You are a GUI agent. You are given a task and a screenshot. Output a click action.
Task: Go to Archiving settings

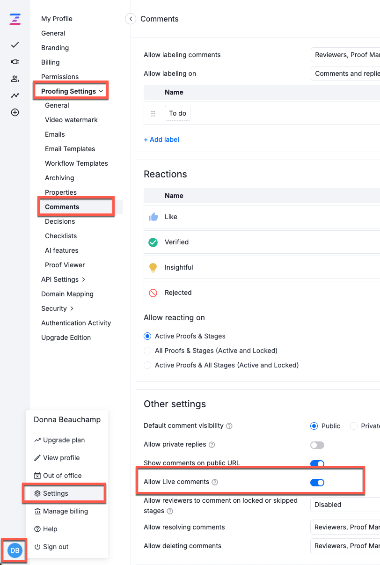[x=59, y=178]
